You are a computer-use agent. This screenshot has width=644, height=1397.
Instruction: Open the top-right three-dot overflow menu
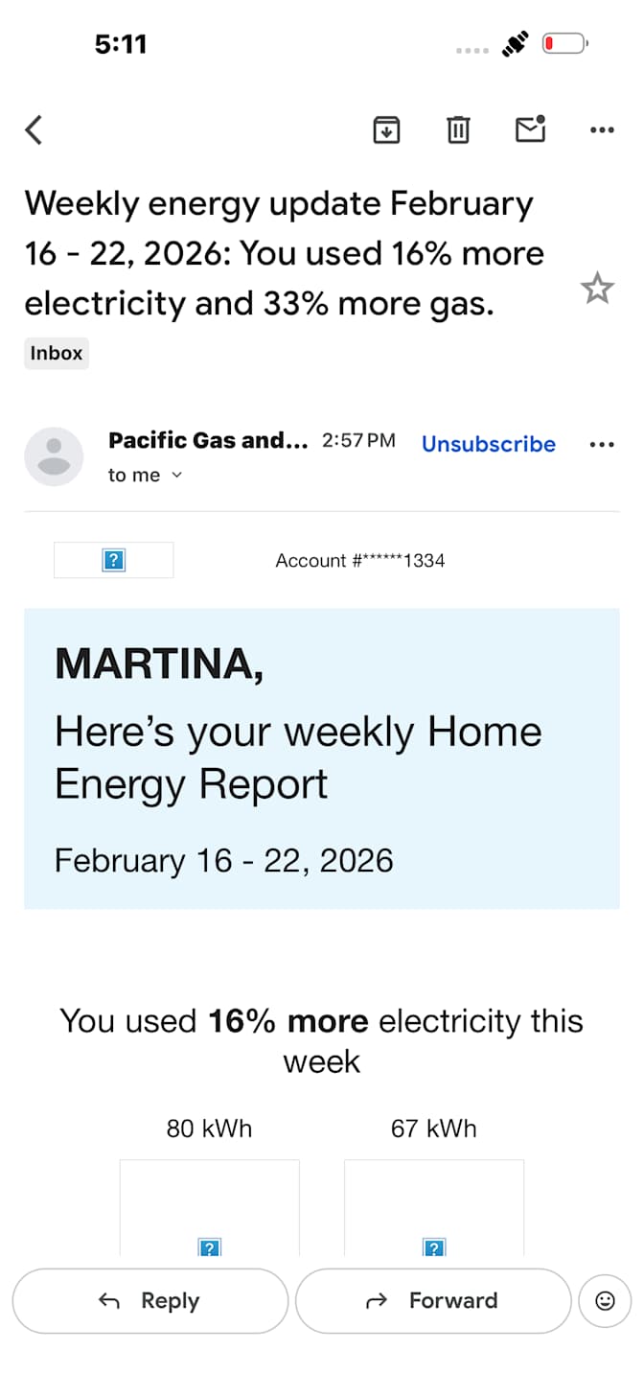point(602,129)
